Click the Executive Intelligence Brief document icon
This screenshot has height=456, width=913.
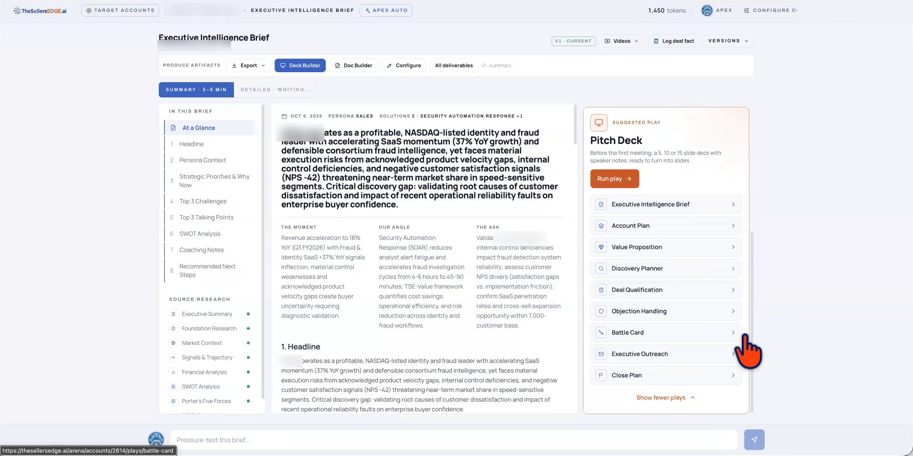coord(601,204)
